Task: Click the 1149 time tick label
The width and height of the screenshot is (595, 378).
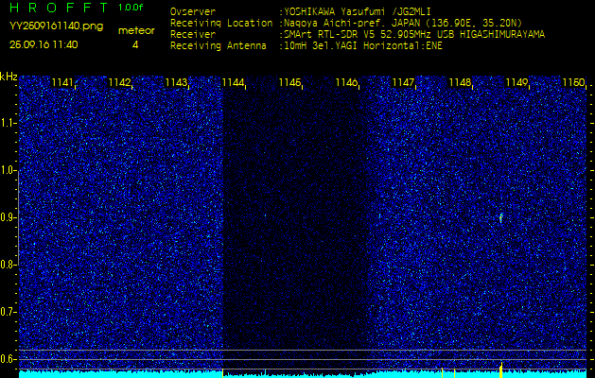Action: (x=516, y=82)
